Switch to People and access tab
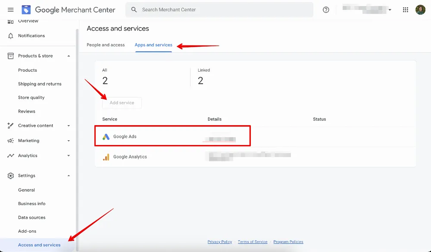 pyautogui.click(x=106, y=45)
